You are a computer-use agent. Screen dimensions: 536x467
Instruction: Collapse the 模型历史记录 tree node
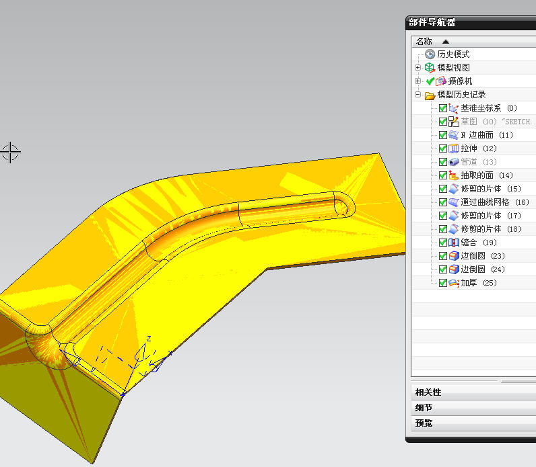click(x=417, y=95)
